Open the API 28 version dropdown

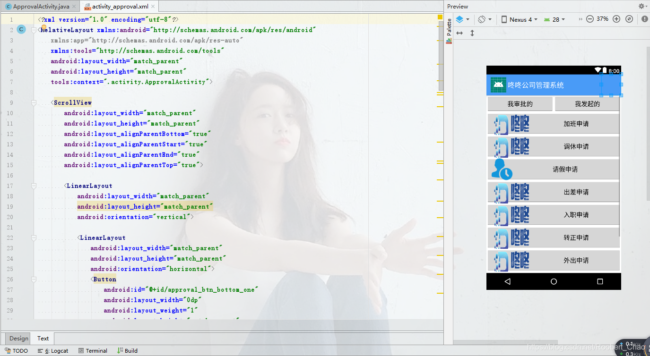tap(554, 19)
